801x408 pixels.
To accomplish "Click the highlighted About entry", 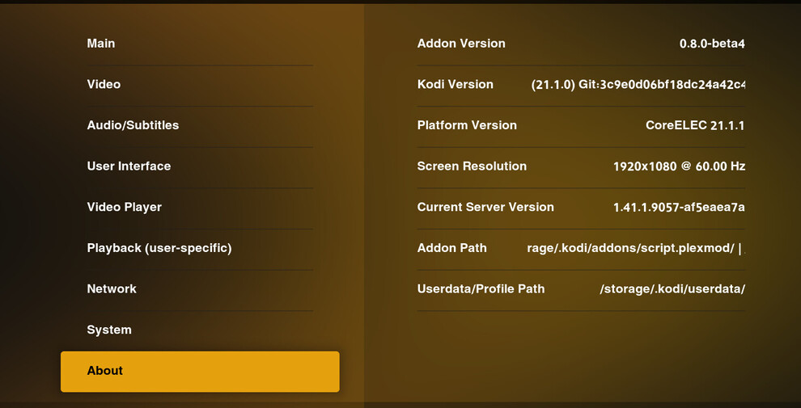I will (199, 372).
